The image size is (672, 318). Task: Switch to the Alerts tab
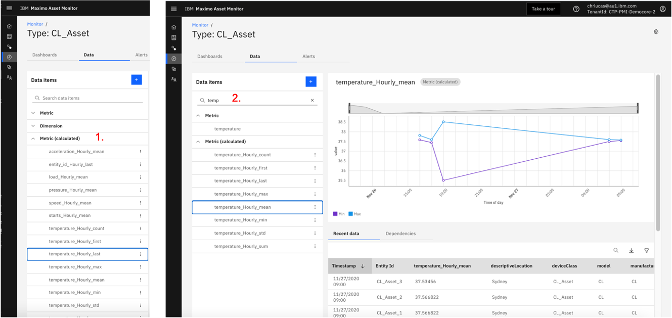[x=308, y=57]
